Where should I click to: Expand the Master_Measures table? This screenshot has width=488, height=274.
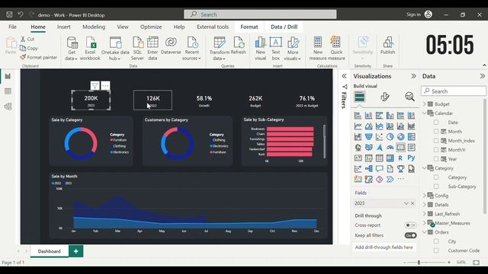424,223
